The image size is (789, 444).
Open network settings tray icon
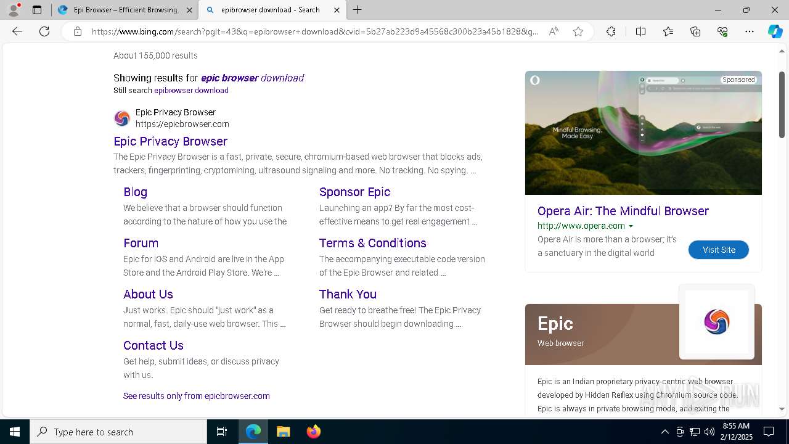tap(695, 432)
